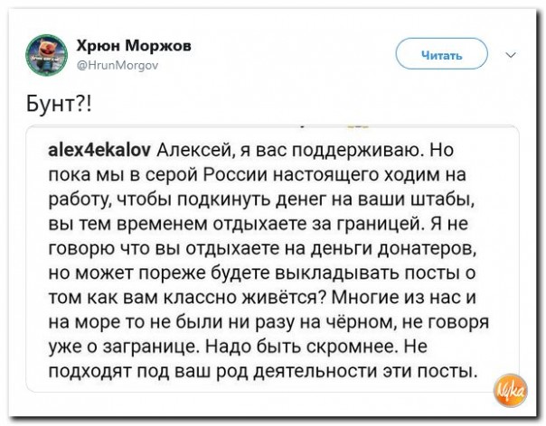Follow the account via Читать button
546x426 pixels.
(441, 55)
